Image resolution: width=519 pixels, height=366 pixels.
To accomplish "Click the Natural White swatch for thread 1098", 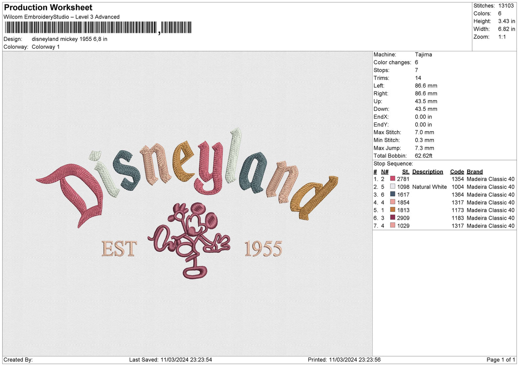I will pyautogui.click(x=393, y=187).
